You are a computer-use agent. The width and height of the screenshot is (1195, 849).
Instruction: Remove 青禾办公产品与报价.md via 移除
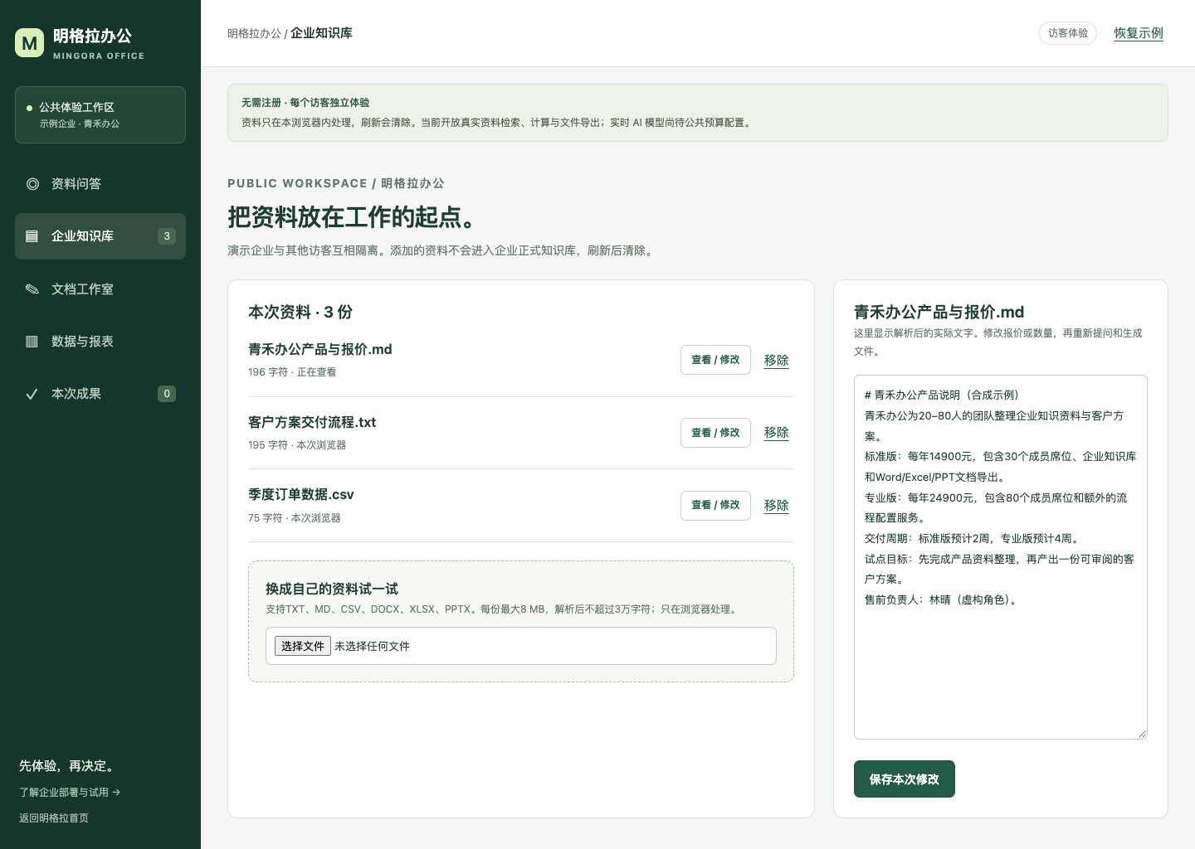pyautogui.click(x=777, y=360)
